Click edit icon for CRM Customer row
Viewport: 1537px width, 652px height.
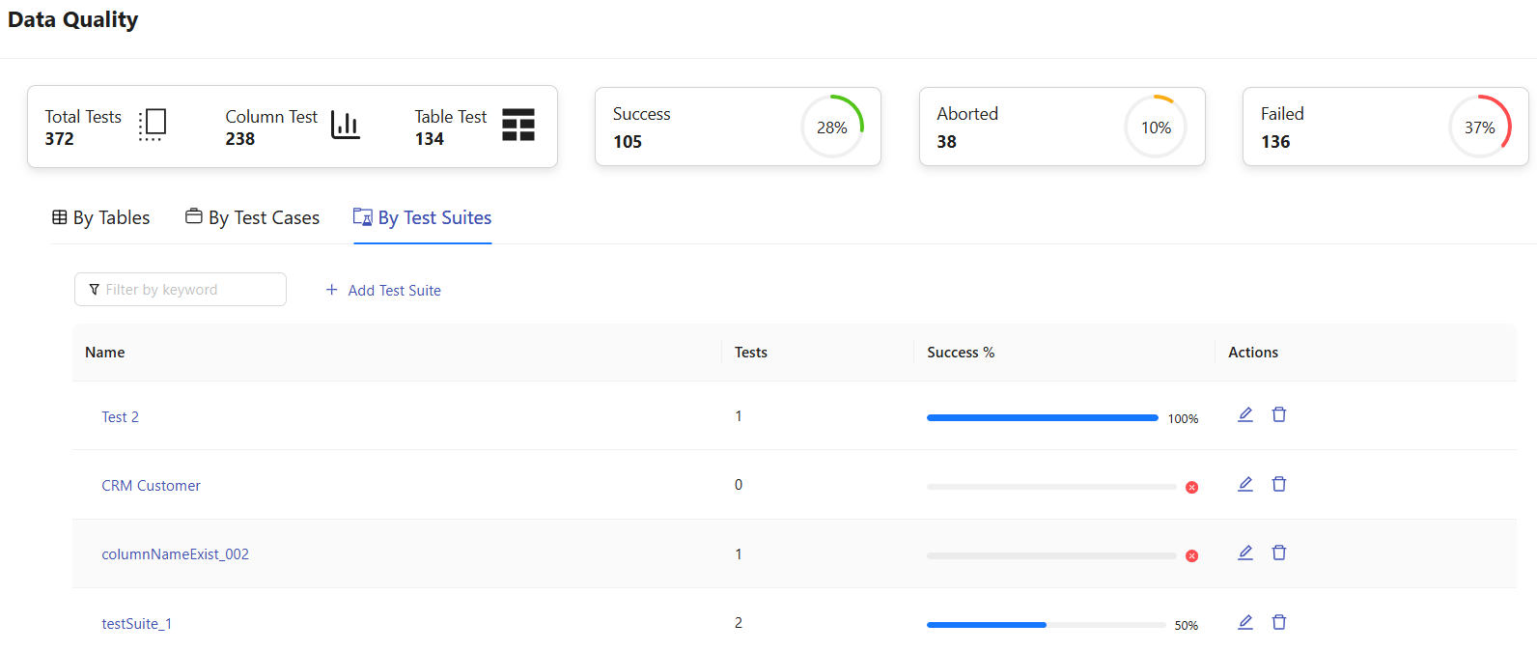click(x=1245, y=484)
